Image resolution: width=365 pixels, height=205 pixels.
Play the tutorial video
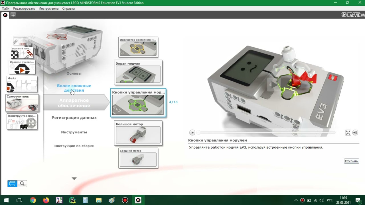point(192,132)
